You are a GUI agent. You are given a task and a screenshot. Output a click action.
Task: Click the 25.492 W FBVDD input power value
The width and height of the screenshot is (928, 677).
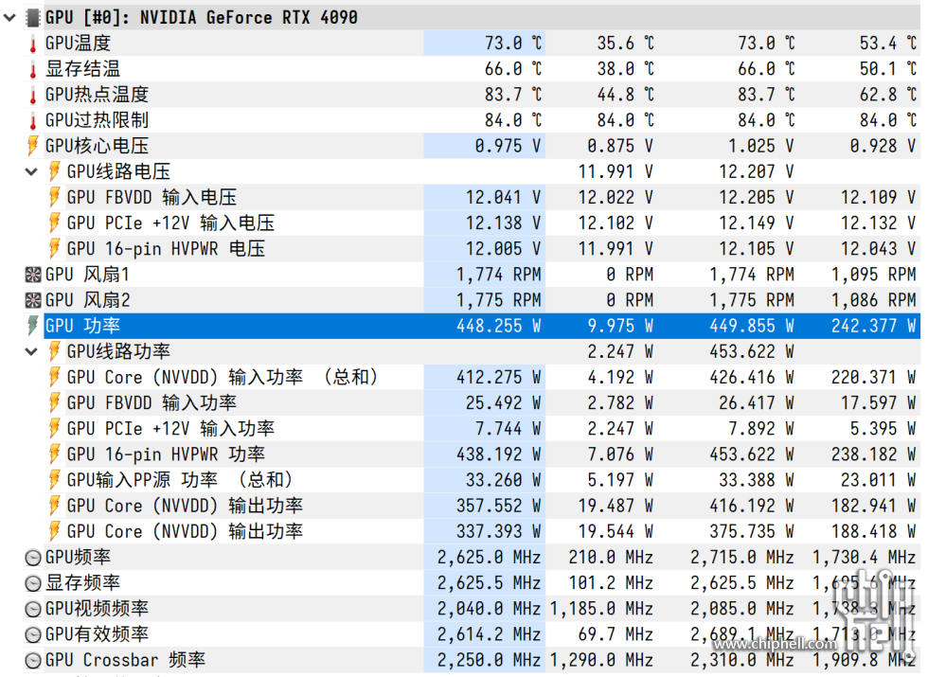click(503, 403)
